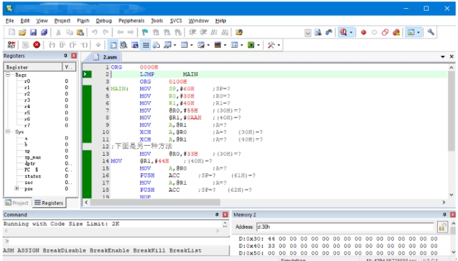Viewport: 458px width, 261px height.
Task: Toggle the Call Stack window icon
Action: click(156, 45)
